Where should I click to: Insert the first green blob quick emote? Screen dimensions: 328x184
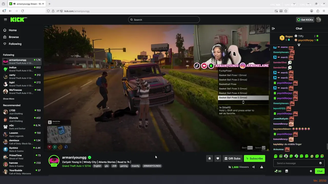point(276,156)
